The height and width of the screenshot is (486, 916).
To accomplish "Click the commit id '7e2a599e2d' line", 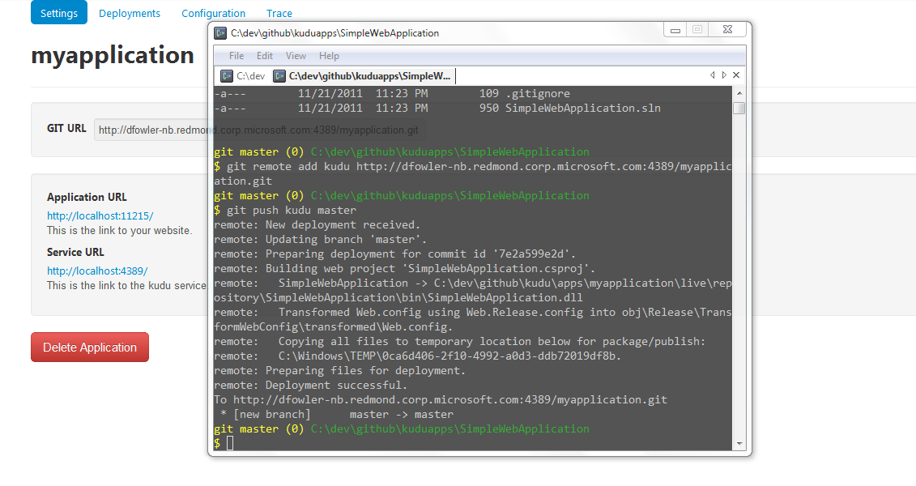I will pyautogui.click(x=395, y=254).
